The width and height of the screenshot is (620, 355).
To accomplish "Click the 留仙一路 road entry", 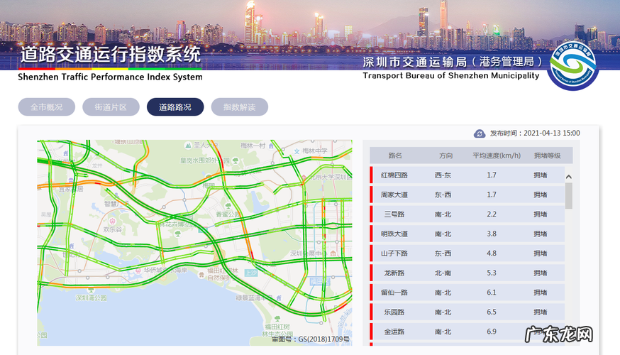I will click(395, 293).
